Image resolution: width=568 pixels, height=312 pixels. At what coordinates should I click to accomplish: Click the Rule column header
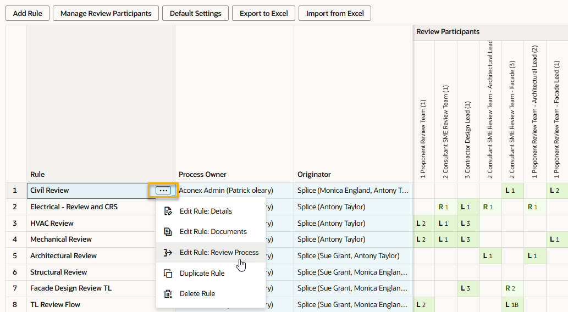pos(37,175)
